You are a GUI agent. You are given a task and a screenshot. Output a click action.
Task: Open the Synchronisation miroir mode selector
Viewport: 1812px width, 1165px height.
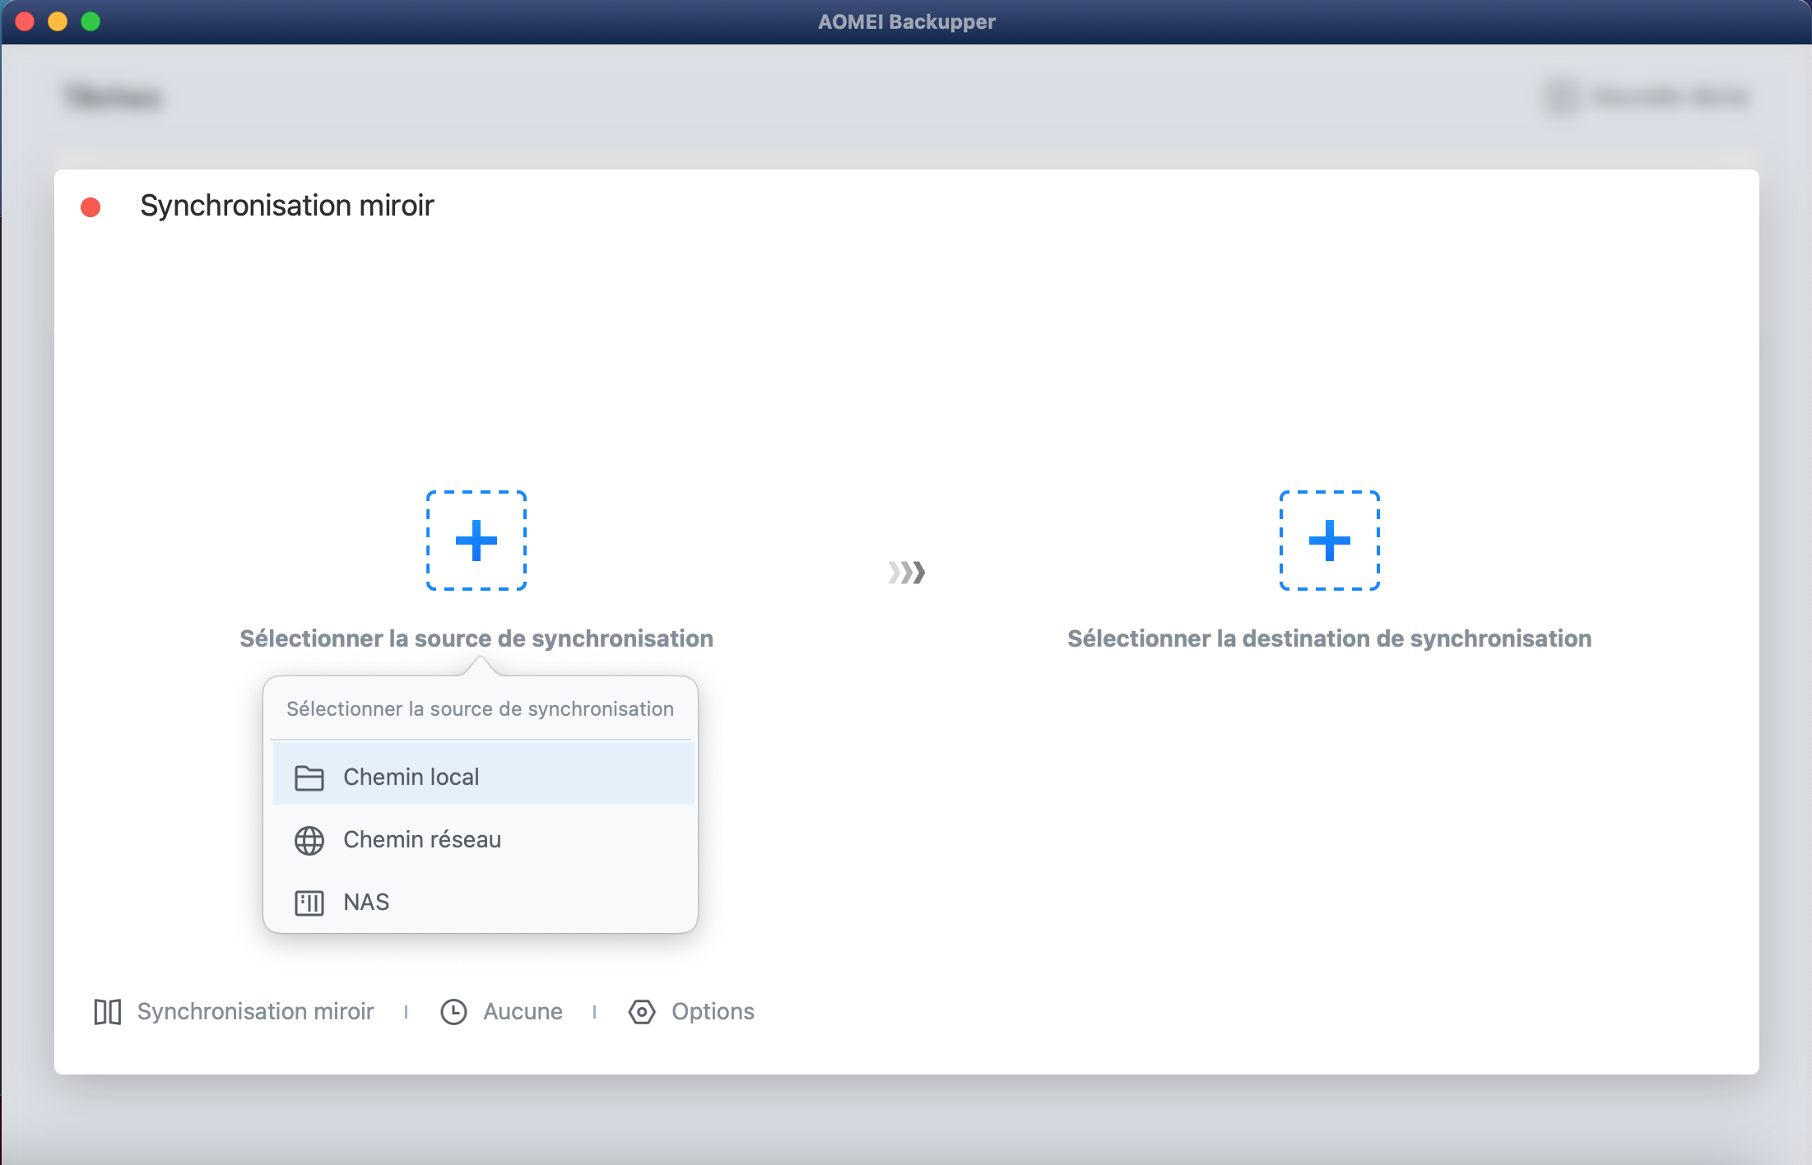coord(255,1011)
